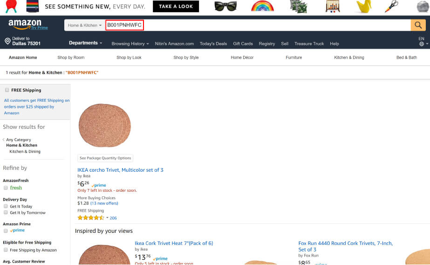Click the Deliver to location pin icon

[x=7, y=41]
